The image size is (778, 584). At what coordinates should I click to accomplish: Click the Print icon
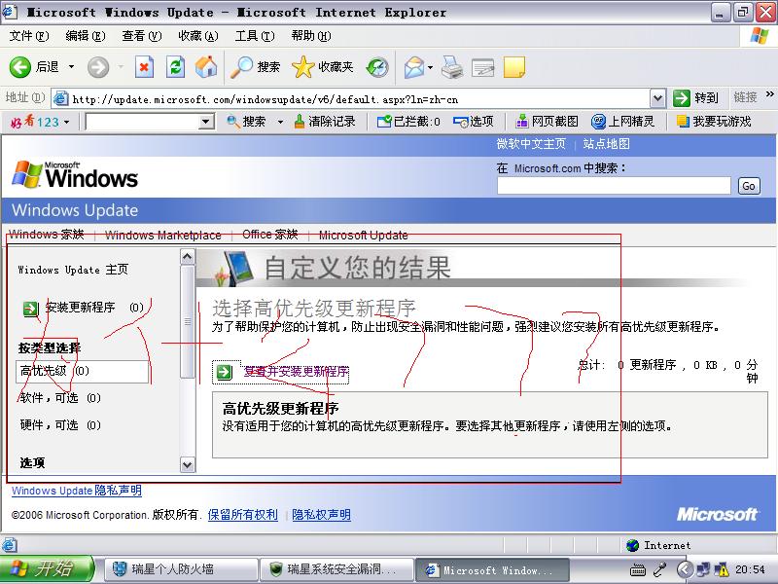pos(452,67)
